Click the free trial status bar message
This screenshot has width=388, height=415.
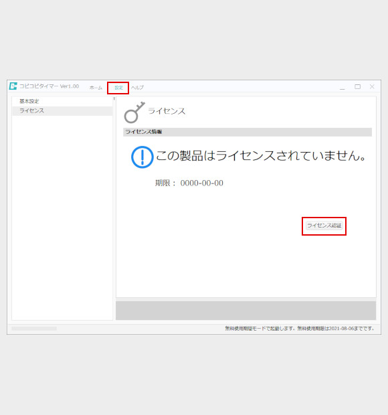point(300,329)
